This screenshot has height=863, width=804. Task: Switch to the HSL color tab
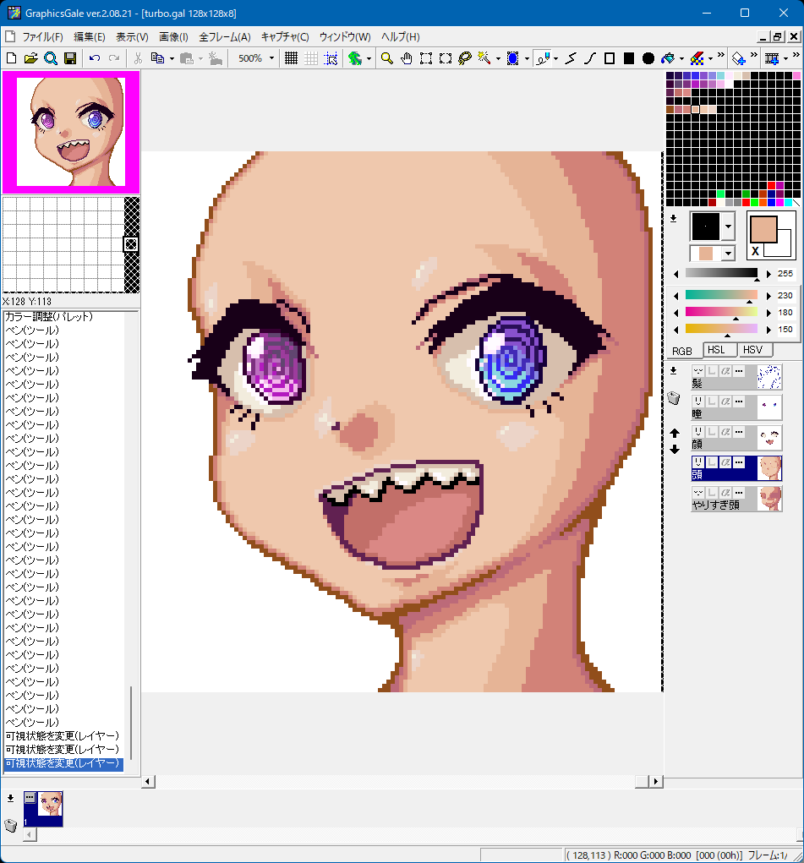716,350
